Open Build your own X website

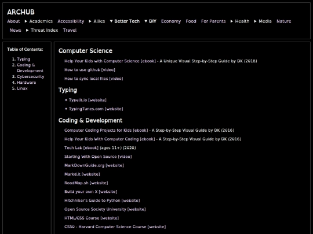pyautogui.click(x=91, y=192)
